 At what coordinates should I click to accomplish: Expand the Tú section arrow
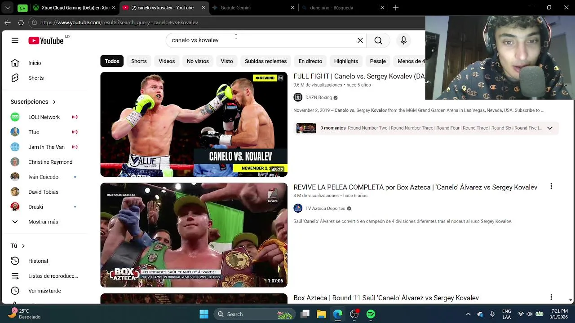pyautogui.click(x=23, y=246)
